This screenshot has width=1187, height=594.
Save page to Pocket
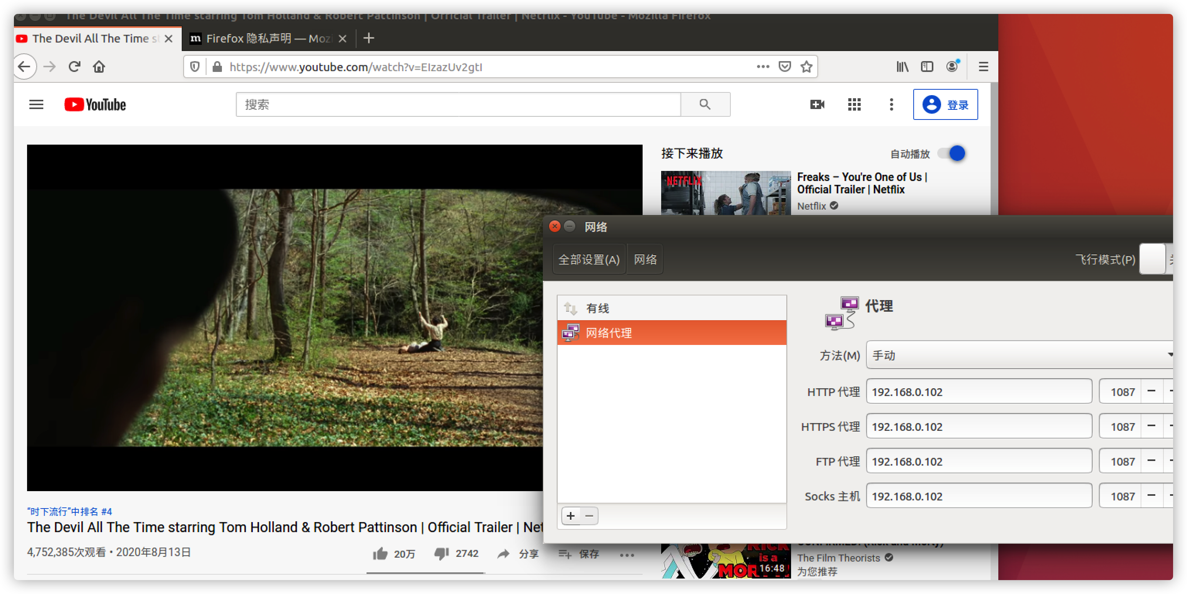tap(785, 67)
